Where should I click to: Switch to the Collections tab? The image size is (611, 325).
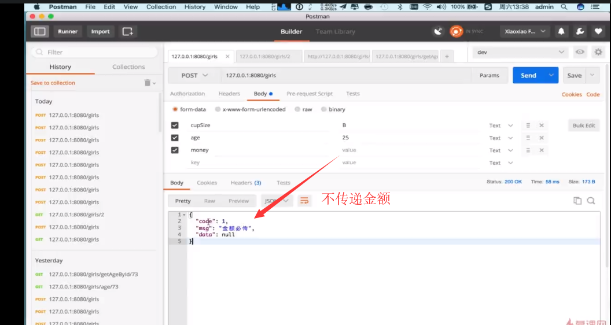coord(128,67)
